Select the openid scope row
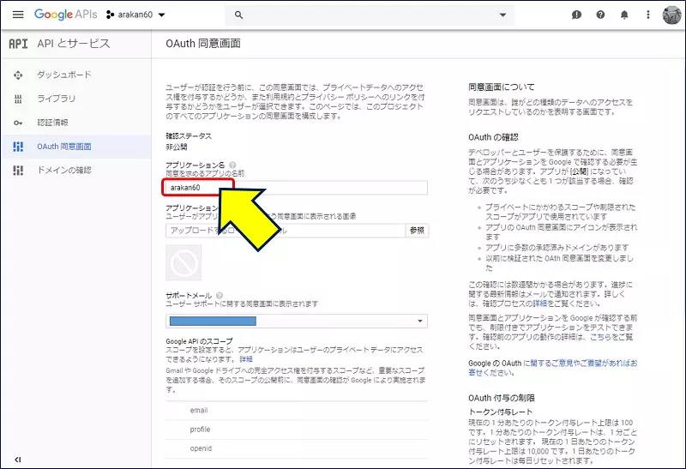This screenshot has height=469, width=686. coord(297,449)
